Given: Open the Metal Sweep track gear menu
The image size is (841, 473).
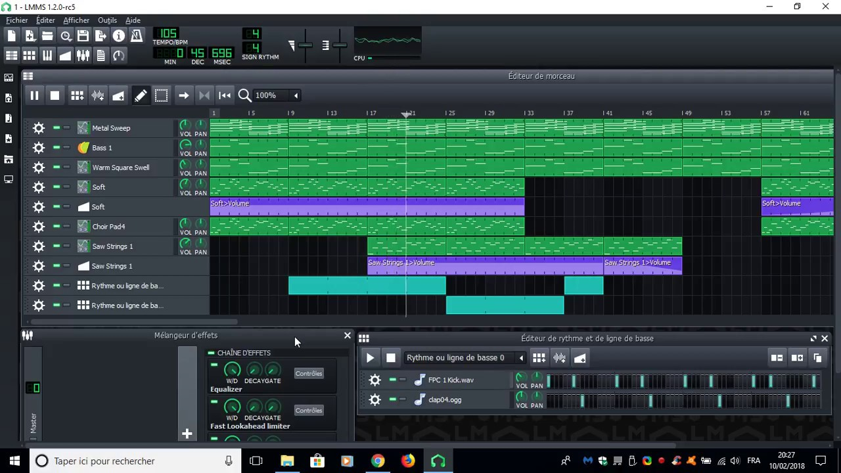Looking at the screenshot, I should pos(39,128).
